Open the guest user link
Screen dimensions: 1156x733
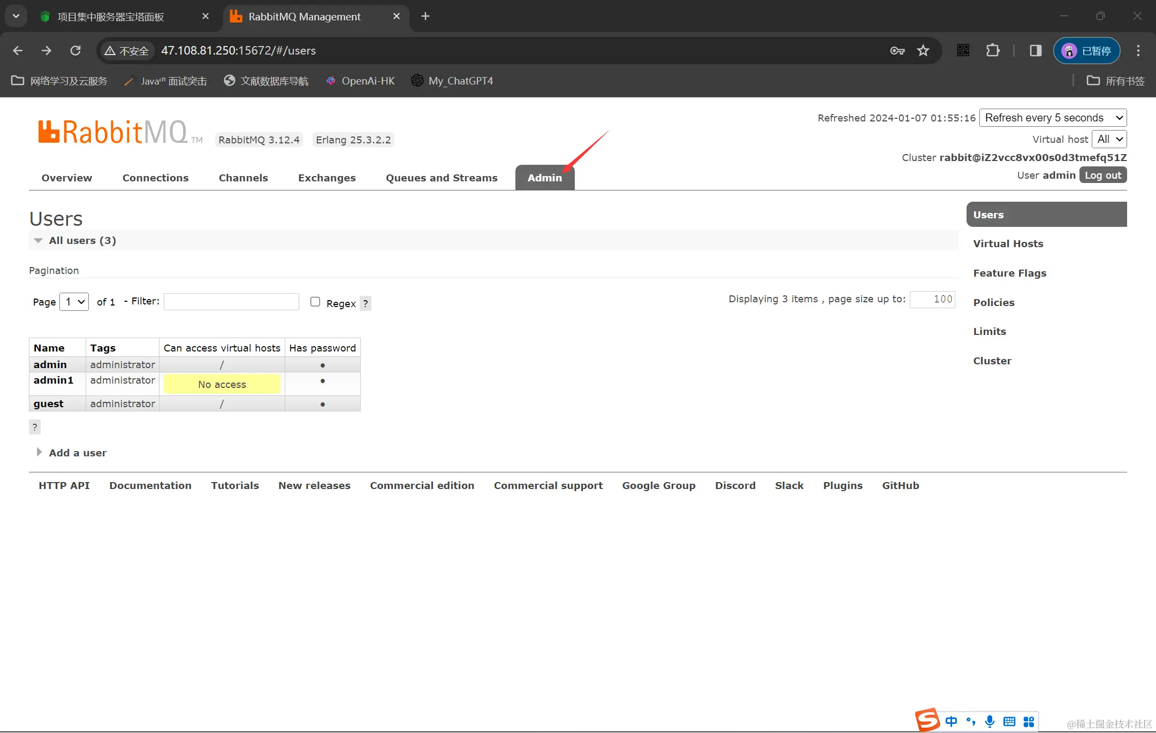pyautogui.click(x=48, y=403)
